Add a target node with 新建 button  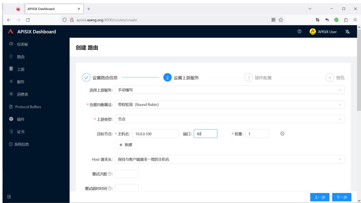126,145
